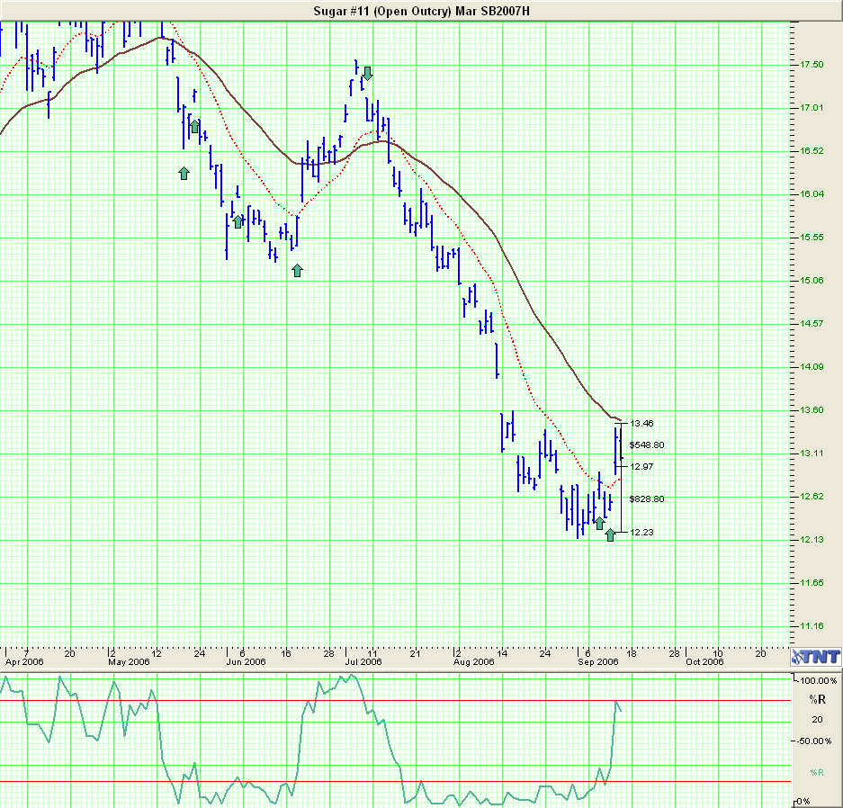
Task: Click the black %R indicator label
Action: (817, 699)
